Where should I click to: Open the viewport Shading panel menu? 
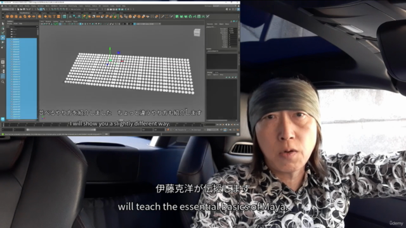click(x=48, y=22)
